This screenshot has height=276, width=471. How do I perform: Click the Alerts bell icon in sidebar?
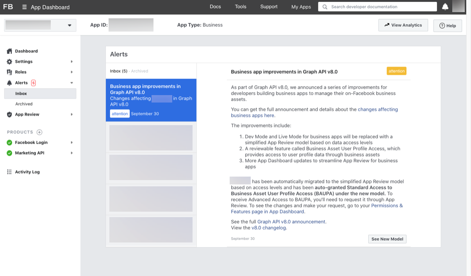9,83
